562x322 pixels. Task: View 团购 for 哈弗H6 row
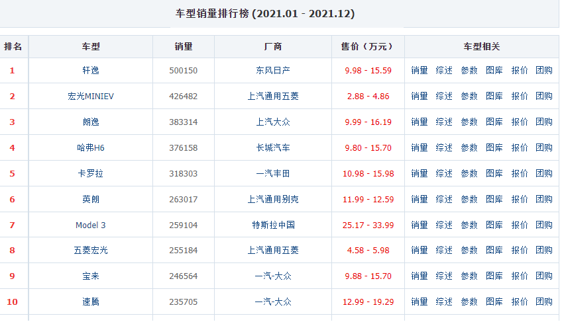click(544, 147)
